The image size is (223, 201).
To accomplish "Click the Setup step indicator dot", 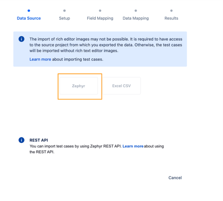I will coord(64,11).
